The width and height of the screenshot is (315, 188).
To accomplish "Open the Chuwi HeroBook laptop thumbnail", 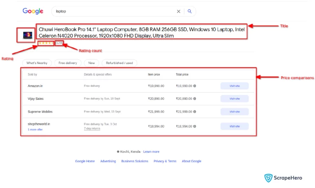I will 28,35.
